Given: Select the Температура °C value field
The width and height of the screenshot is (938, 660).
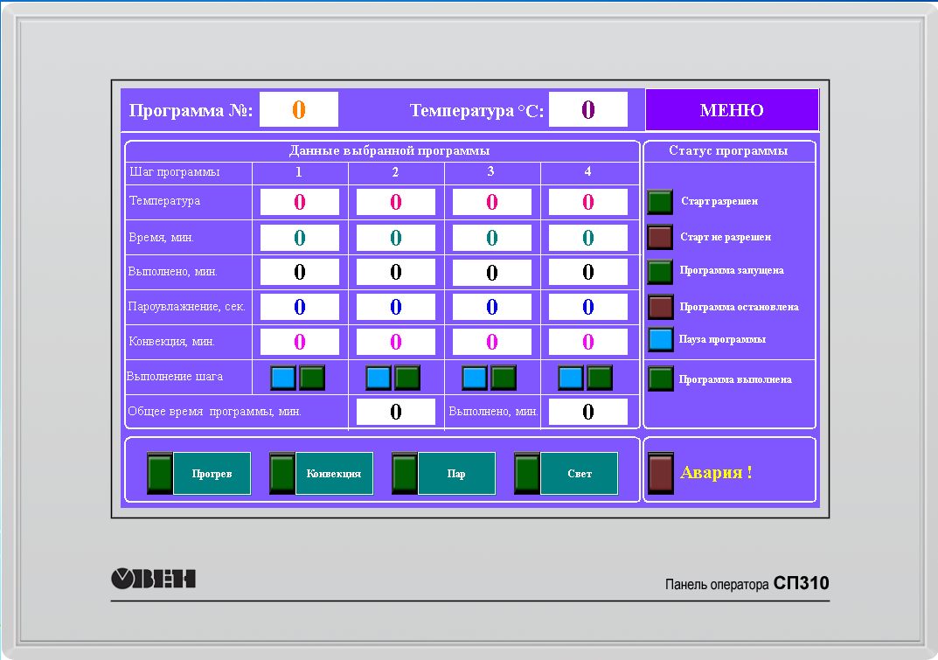Looking at the screenshot, I should (587, 109).
